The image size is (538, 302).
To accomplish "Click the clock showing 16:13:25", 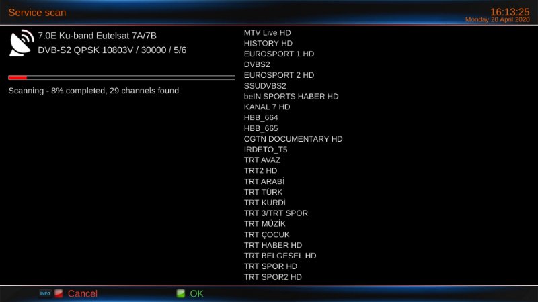I will [510, 12].
